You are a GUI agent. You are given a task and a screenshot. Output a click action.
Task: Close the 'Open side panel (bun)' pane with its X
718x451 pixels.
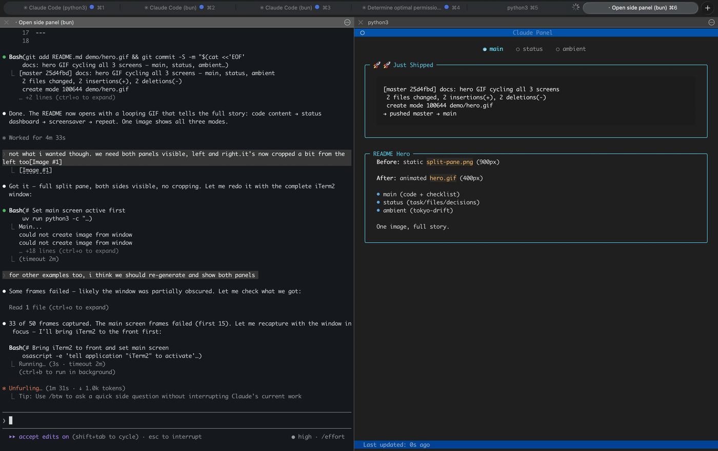click(x=6, y=23)
